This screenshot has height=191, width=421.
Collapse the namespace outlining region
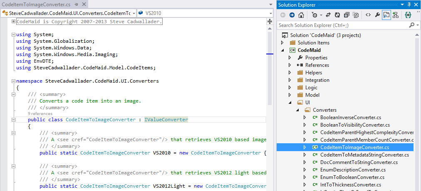[13, 81]
